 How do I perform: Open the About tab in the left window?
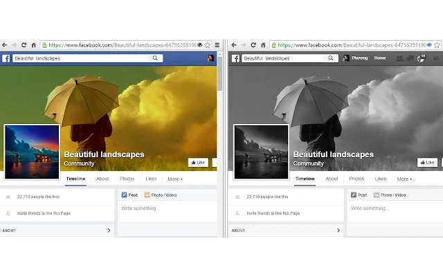click(102, 179)
